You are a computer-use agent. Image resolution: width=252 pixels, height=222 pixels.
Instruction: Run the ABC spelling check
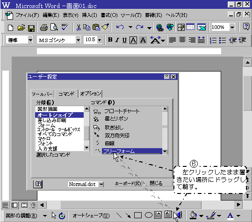point(65,27)
